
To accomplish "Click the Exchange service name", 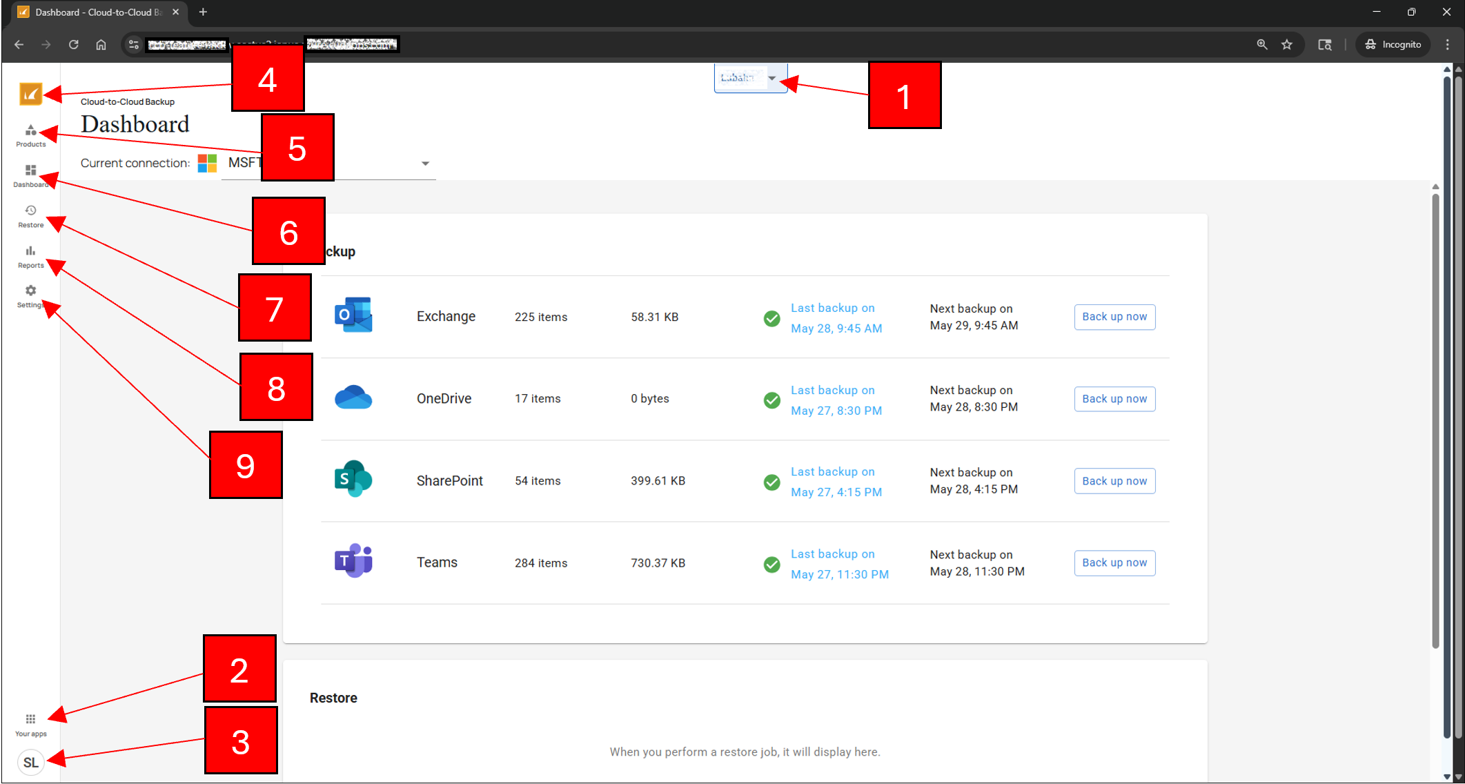I will 446,316.
